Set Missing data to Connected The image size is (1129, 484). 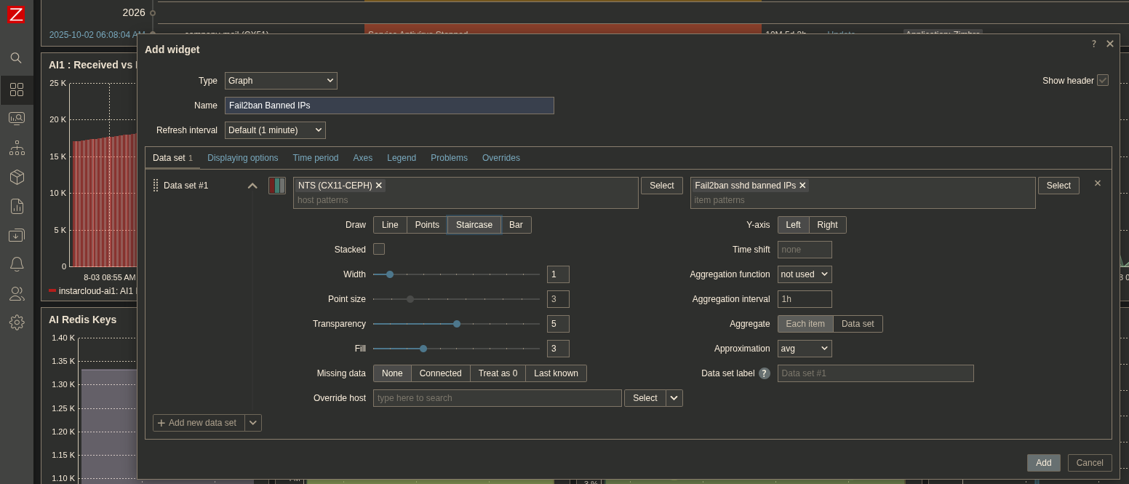[x=440, y=373]
